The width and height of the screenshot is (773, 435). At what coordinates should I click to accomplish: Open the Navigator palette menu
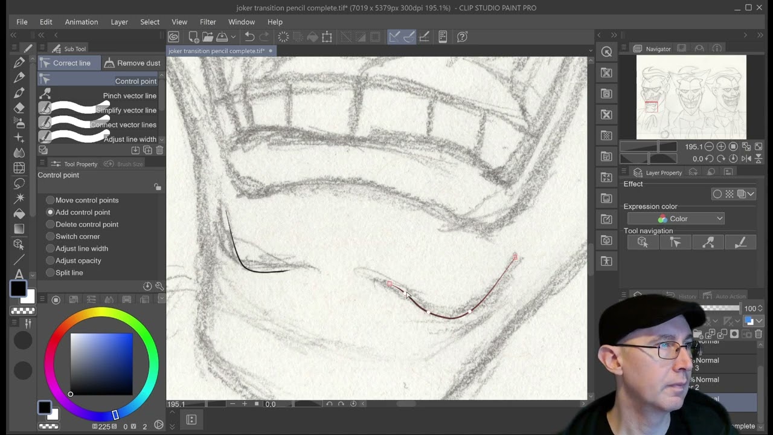[624, 48]
